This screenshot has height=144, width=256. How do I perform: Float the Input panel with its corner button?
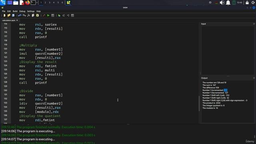[x=254, y=24]
